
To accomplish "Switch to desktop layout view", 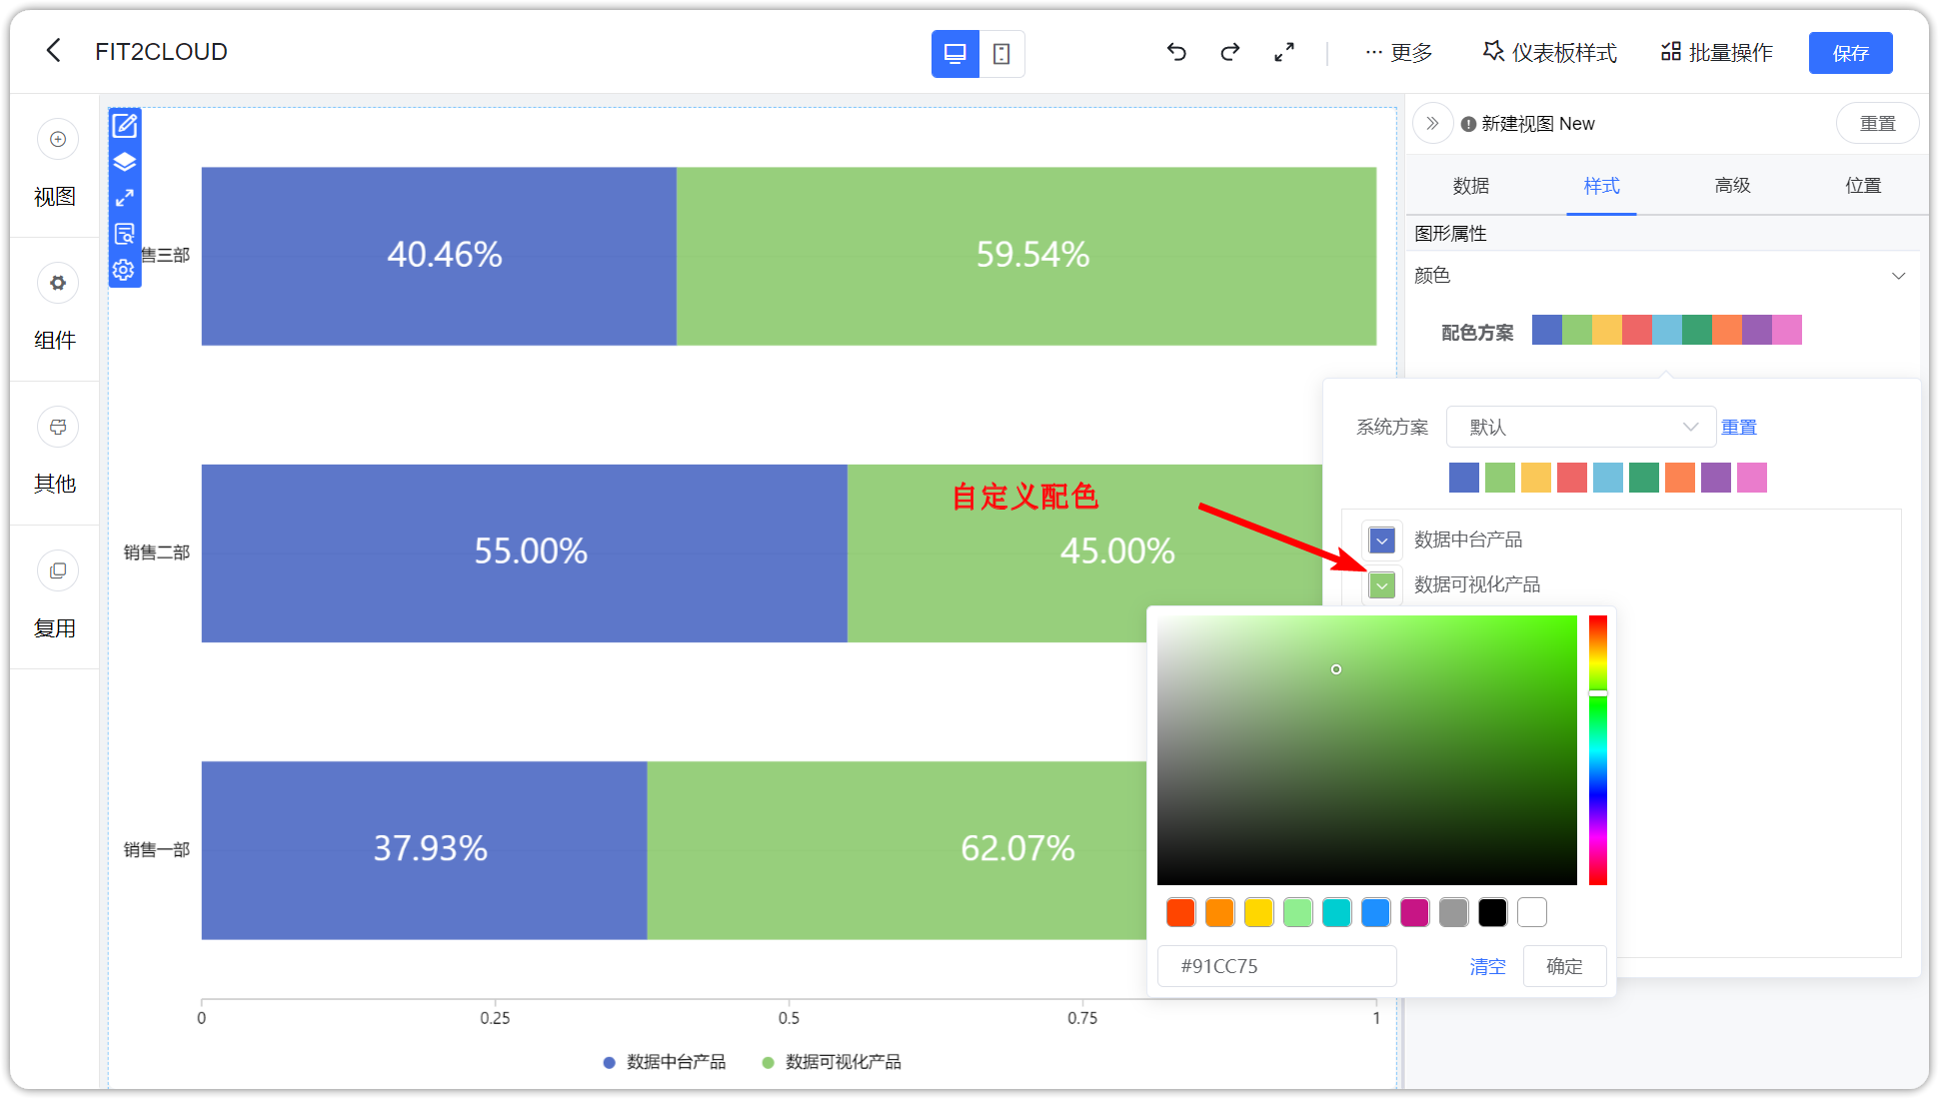I will [x=955, y=54].
